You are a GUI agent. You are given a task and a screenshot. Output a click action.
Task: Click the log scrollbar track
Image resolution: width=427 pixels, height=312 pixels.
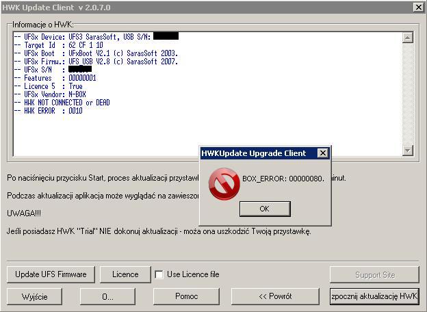[x=408, y=94]
